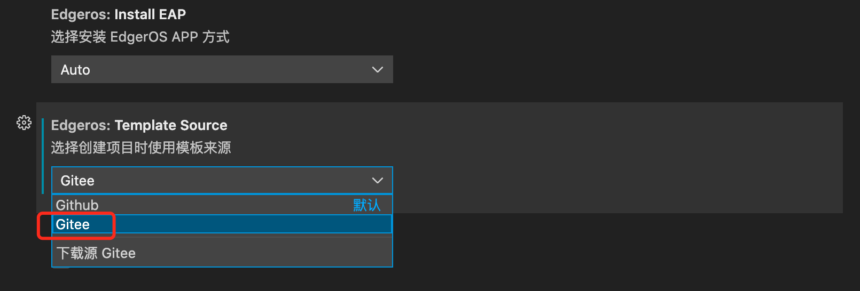The image size is (860, 291).
Task: Click the bold Install EAP title words
Action: [x=150, y=14]
